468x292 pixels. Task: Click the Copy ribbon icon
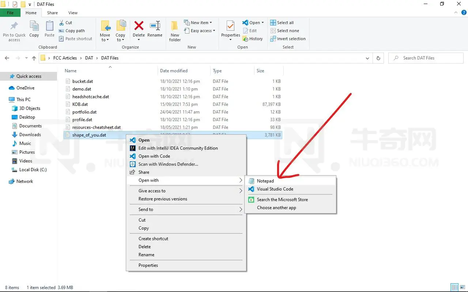tap(34, 26)
